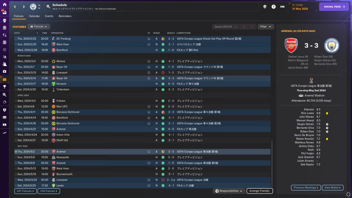Open the help question mark icon
Viewport: 352px width, 198px height.
pyautogui.click(x=274, y=7)
